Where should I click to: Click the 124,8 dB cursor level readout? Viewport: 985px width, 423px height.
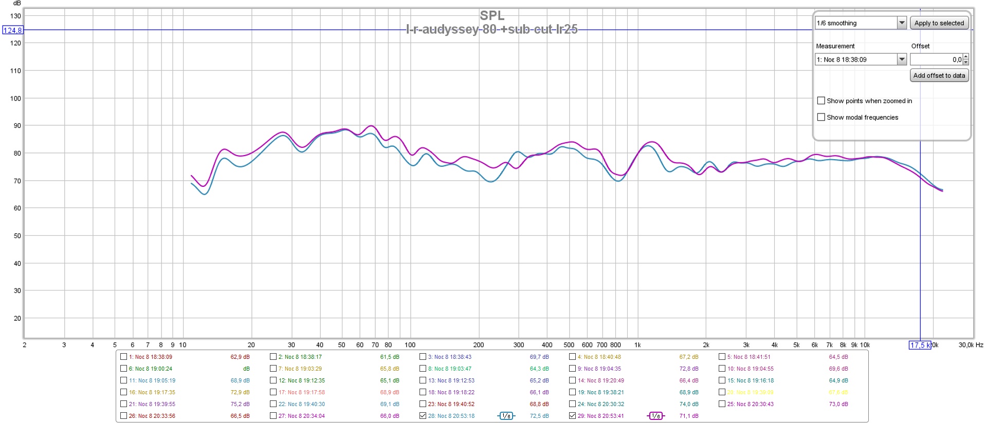[x=13, y=30]
